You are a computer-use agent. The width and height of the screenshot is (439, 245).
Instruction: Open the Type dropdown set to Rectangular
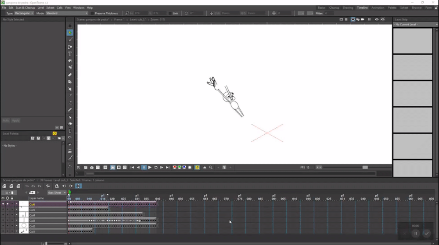click(x=24, y=13)
